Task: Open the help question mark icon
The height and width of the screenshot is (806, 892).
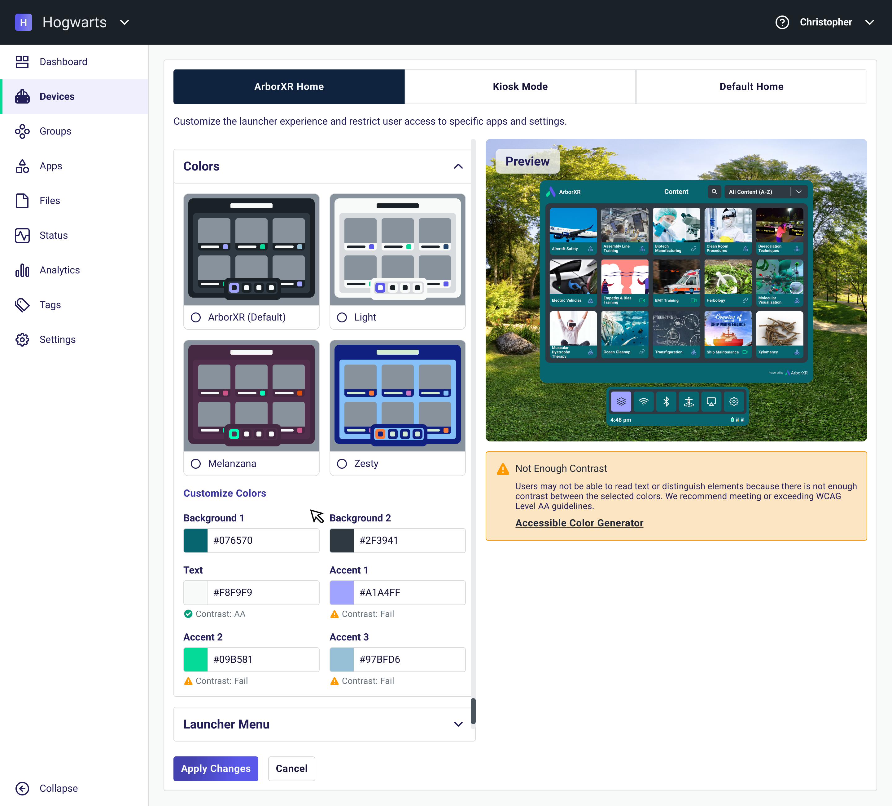Action: coord(782,22)
